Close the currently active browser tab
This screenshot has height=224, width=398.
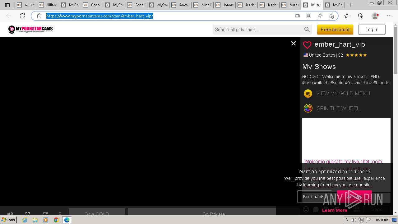pyautogui.click(x=318, y=5)
